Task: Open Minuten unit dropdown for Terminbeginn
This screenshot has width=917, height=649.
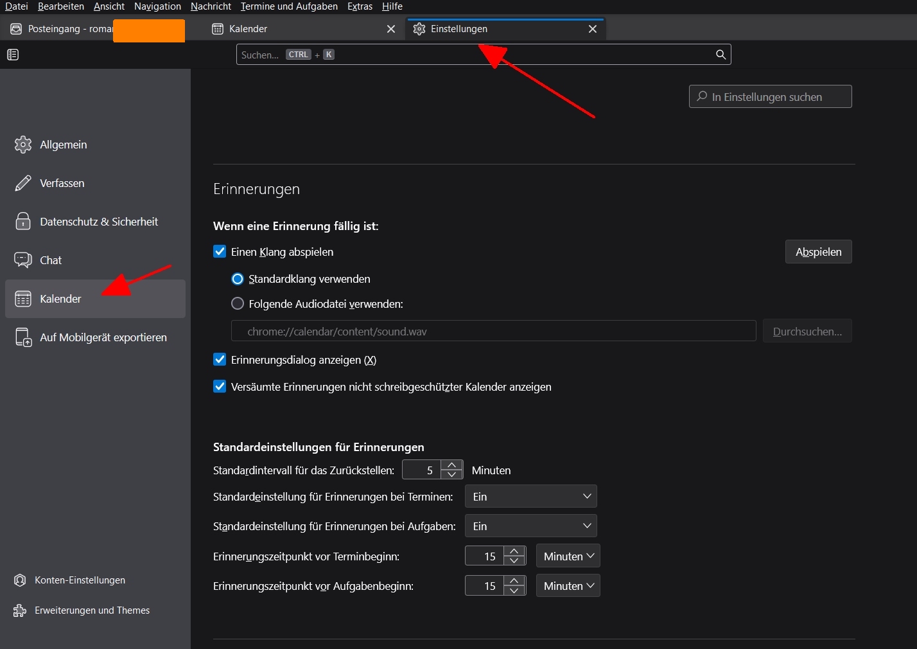Action: (568, 556)
